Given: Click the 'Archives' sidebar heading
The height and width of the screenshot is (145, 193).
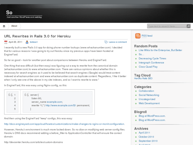Looking at the screenshot, I should coord(141,129).
